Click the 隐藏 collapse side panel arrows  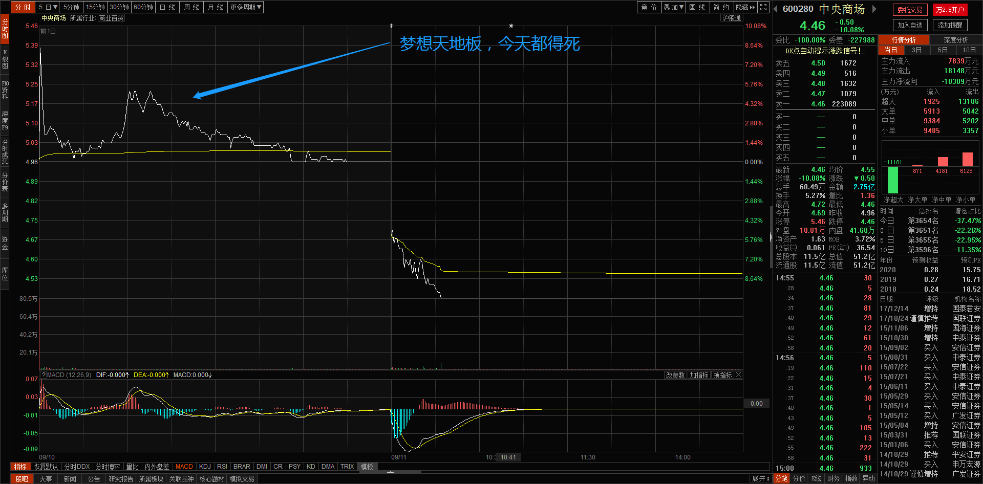click(x=745, y=7)
